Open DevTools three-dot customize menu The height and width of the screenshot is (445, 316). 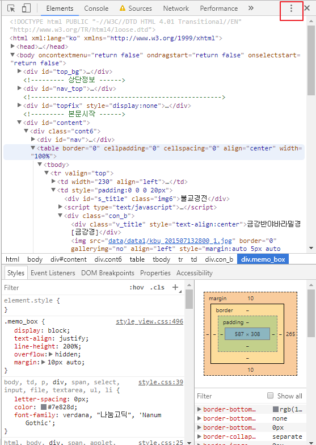(291, 8)
